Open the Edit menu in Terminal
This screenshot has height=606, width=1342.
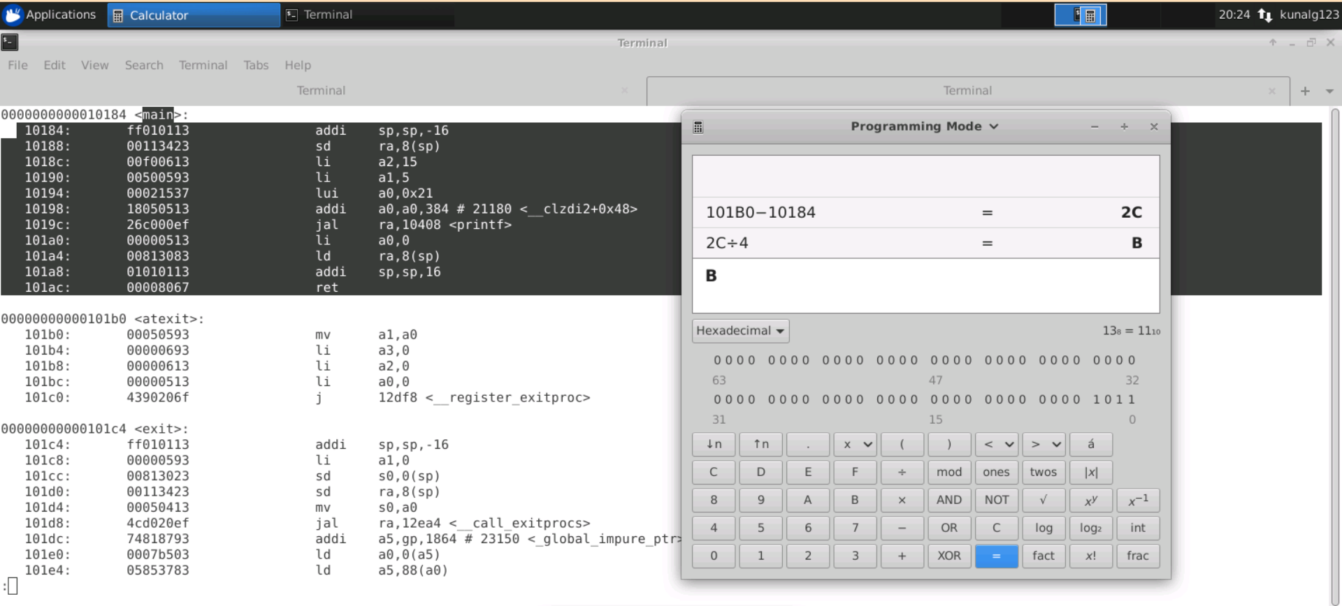tap(55, 65)
